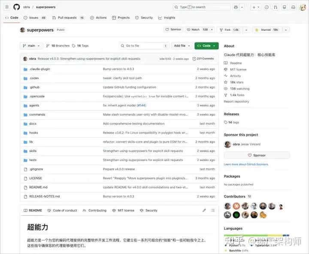Viewport: 309px width, 254px height.
Task: Click the Fork button
Action: [x=230, y=30]
